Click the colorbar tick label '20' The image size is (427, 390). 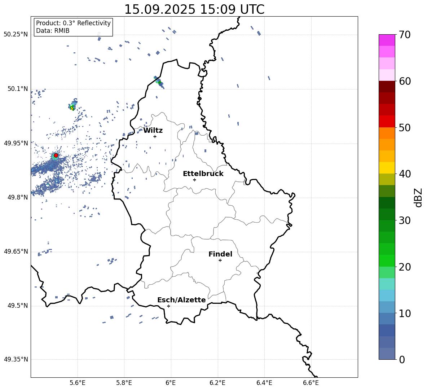[405, 267]
